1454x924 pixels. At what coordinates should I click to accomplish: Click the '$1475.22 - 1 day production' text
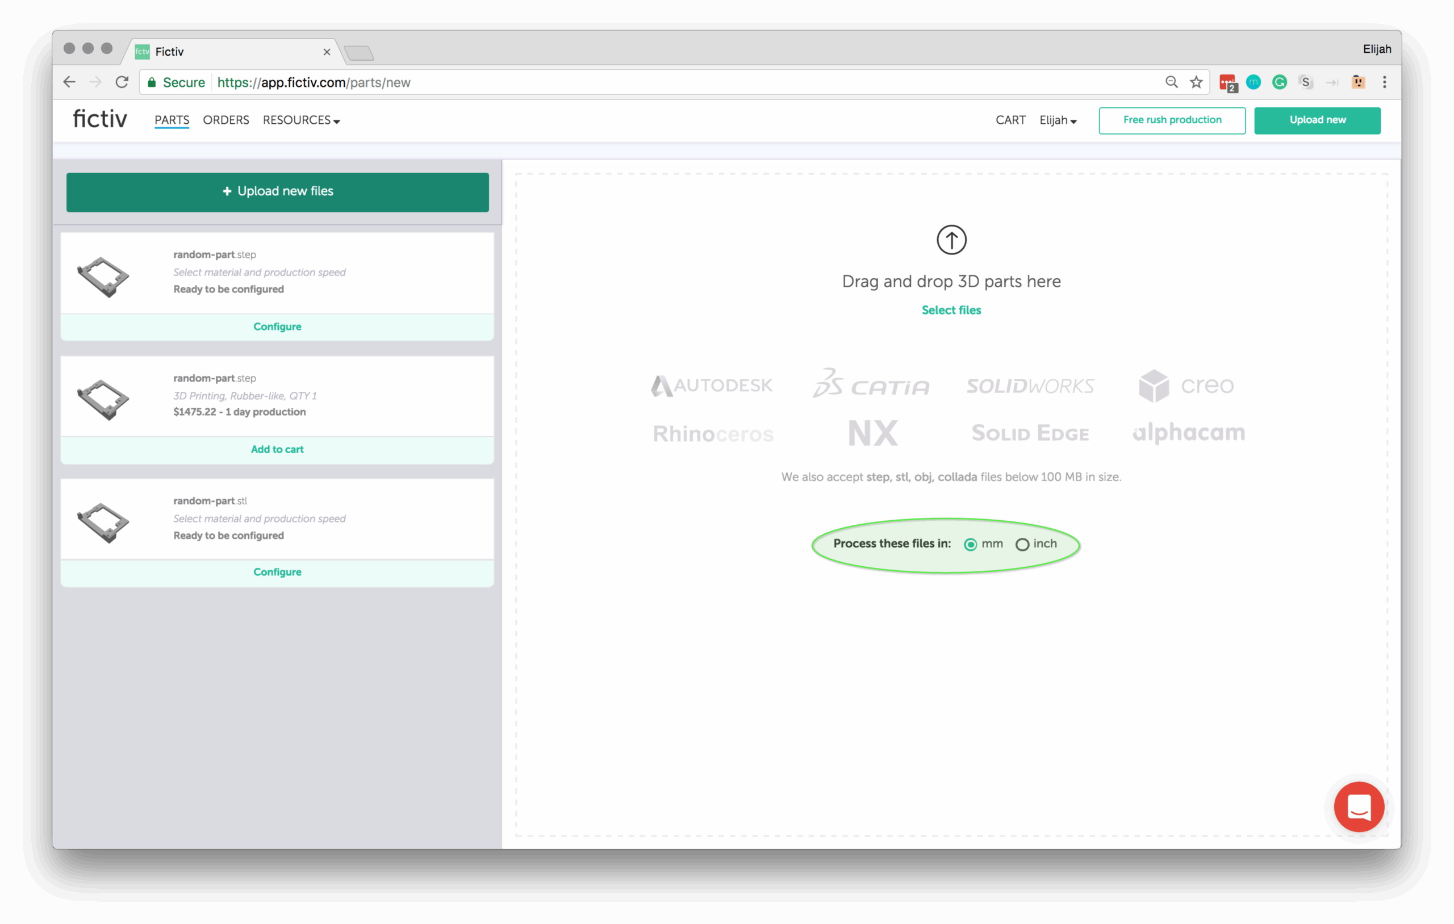(240, 412)
